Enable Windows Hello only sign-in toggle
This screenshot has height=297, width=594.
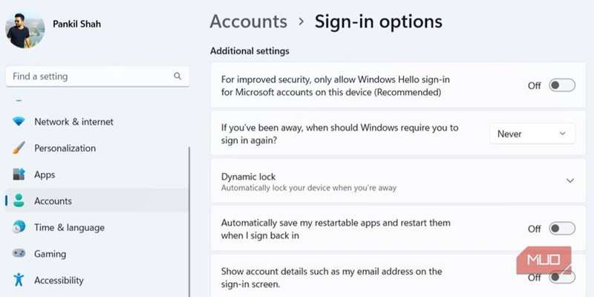[x=561, y=85]
